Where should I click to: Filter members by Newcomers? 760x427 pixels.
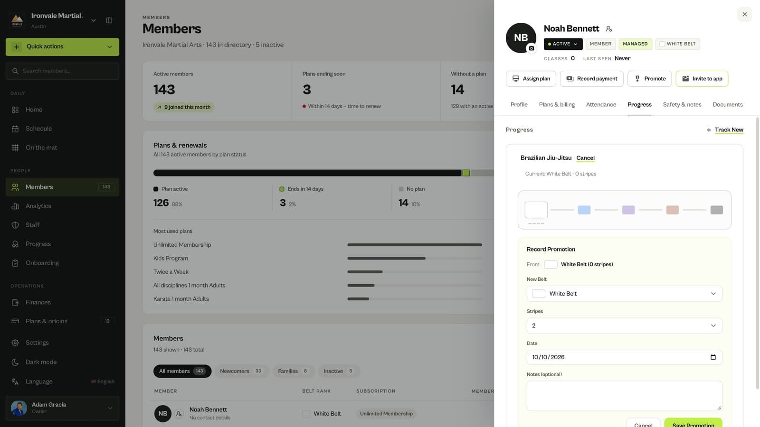tap(241, 371)
